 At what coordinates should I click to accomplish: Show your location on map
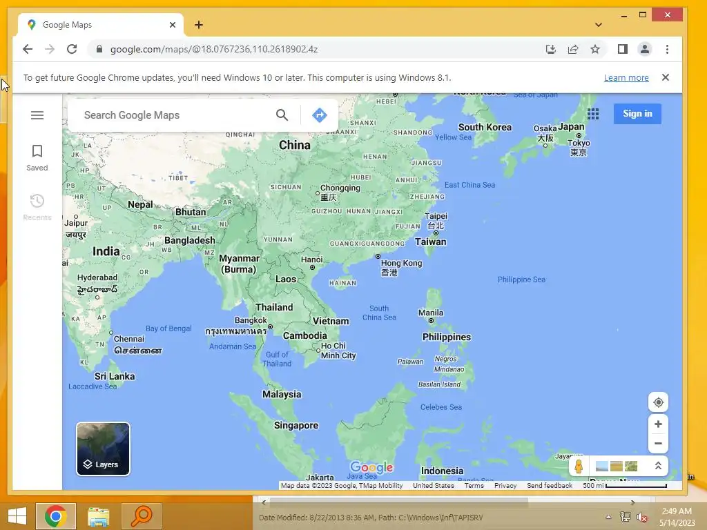(x=658, y=402)
